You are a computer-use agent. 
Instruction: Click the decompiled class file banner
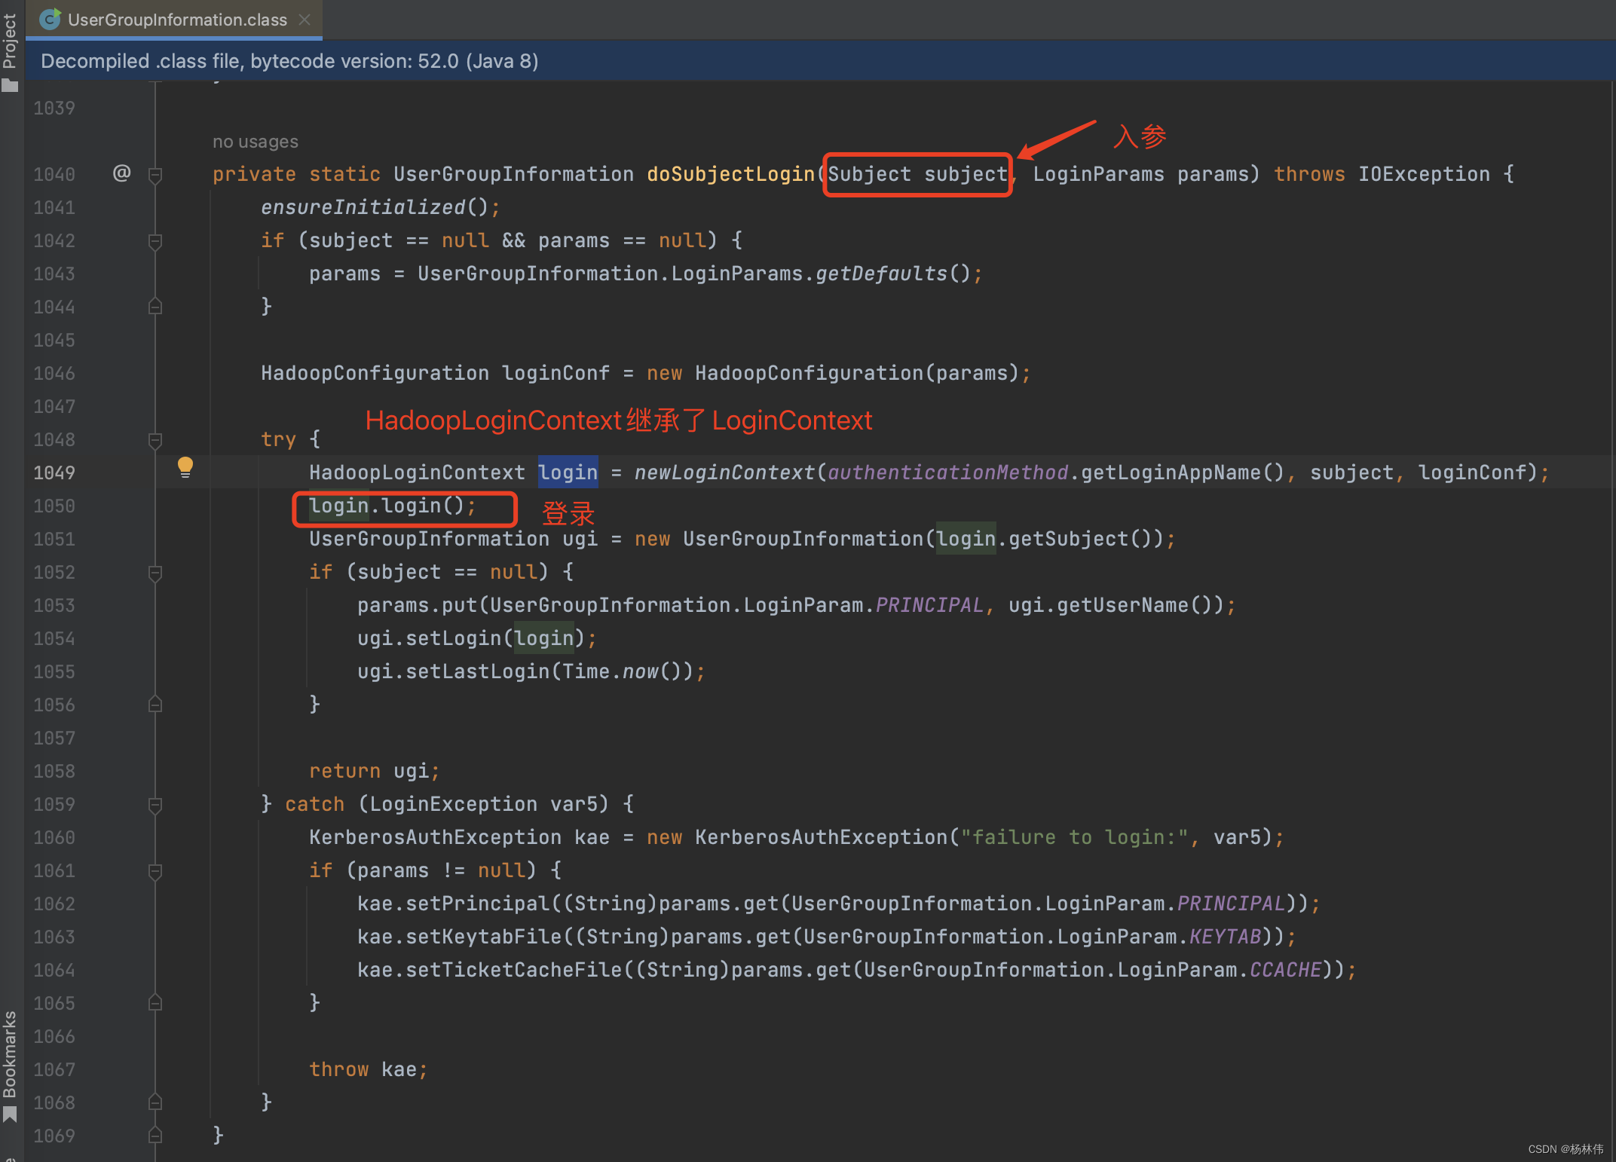point(289,61)
